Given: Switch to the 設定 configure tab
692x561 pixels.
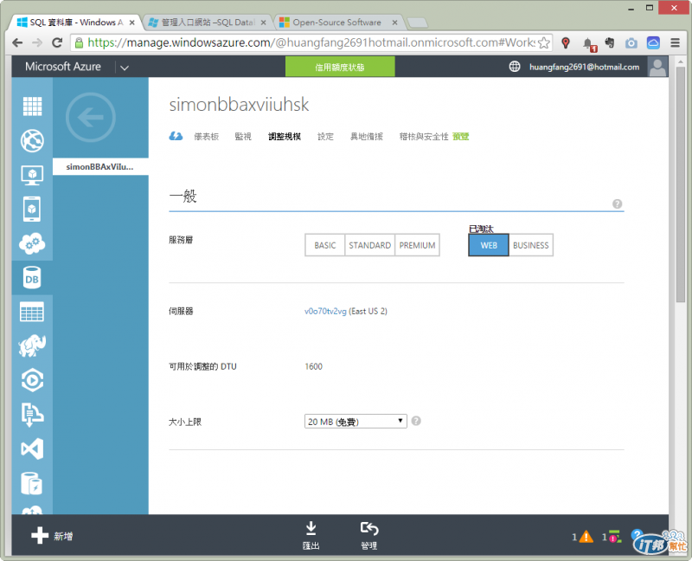Looking at the screenshot, I should point(326,137).
